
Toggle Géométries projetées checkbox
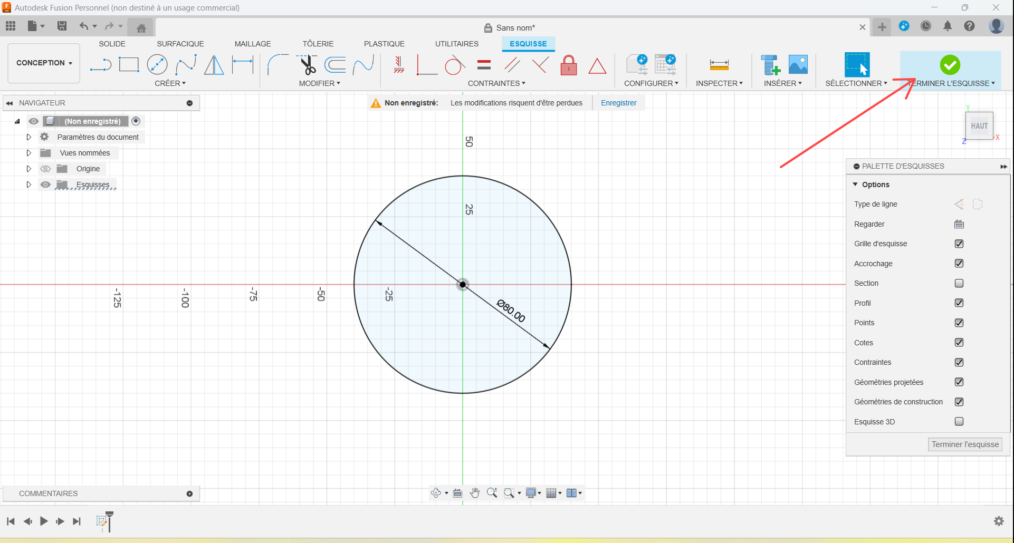(959, 382)
